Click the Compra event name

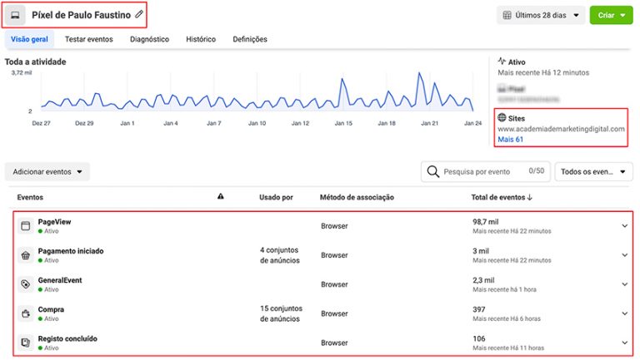(51, 309)
